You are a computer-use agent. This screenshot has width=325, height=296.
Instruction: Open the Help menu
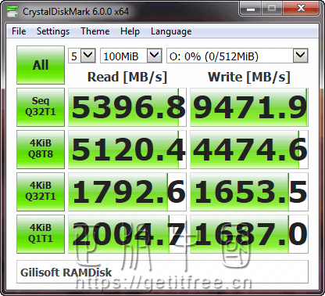(130, 31)
